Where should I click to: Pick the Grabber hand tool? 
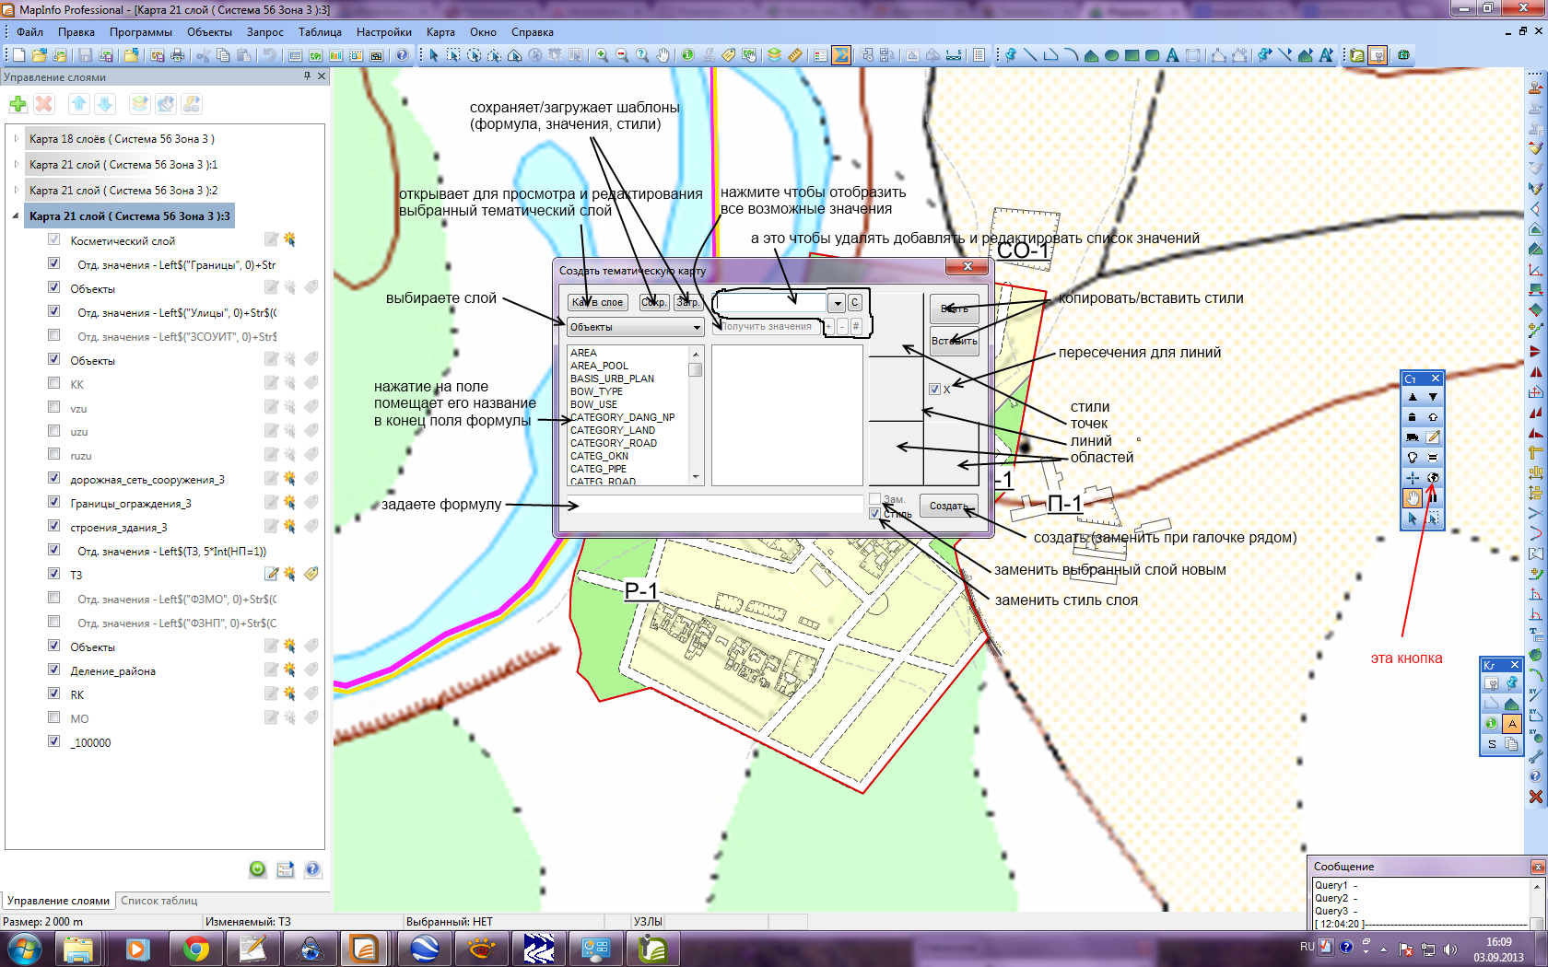pyautogui.click(x=663, y=55)
